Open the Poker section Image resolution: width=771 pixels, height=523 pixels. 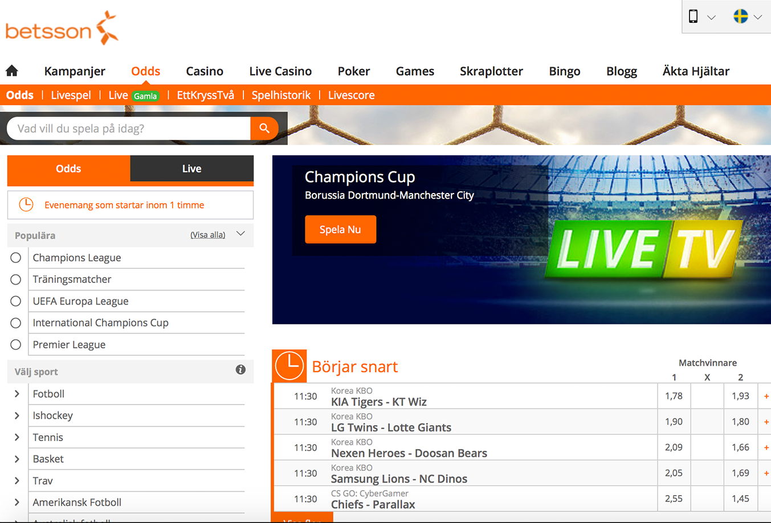(354, 71)
